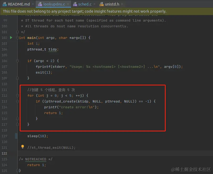The width and height of the screenshot is (213, 174).
Task: Open the yellow lightbulb intention actions
Action: [x=23, y=147]
